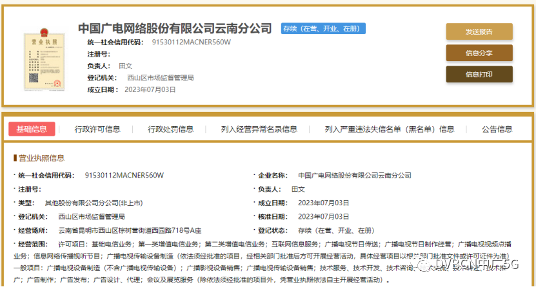Viewport: 536px width, 287px height.
Task: Select header credit code 91530112MACNER560W
Action: 192,42
